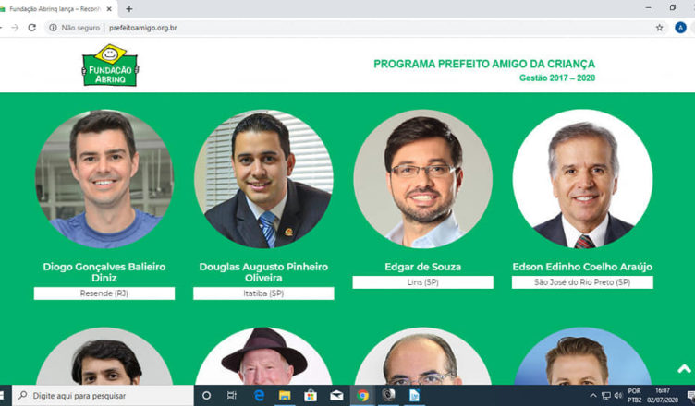
Task: Reload the page with the refresh icon
Action: (32, 28)
